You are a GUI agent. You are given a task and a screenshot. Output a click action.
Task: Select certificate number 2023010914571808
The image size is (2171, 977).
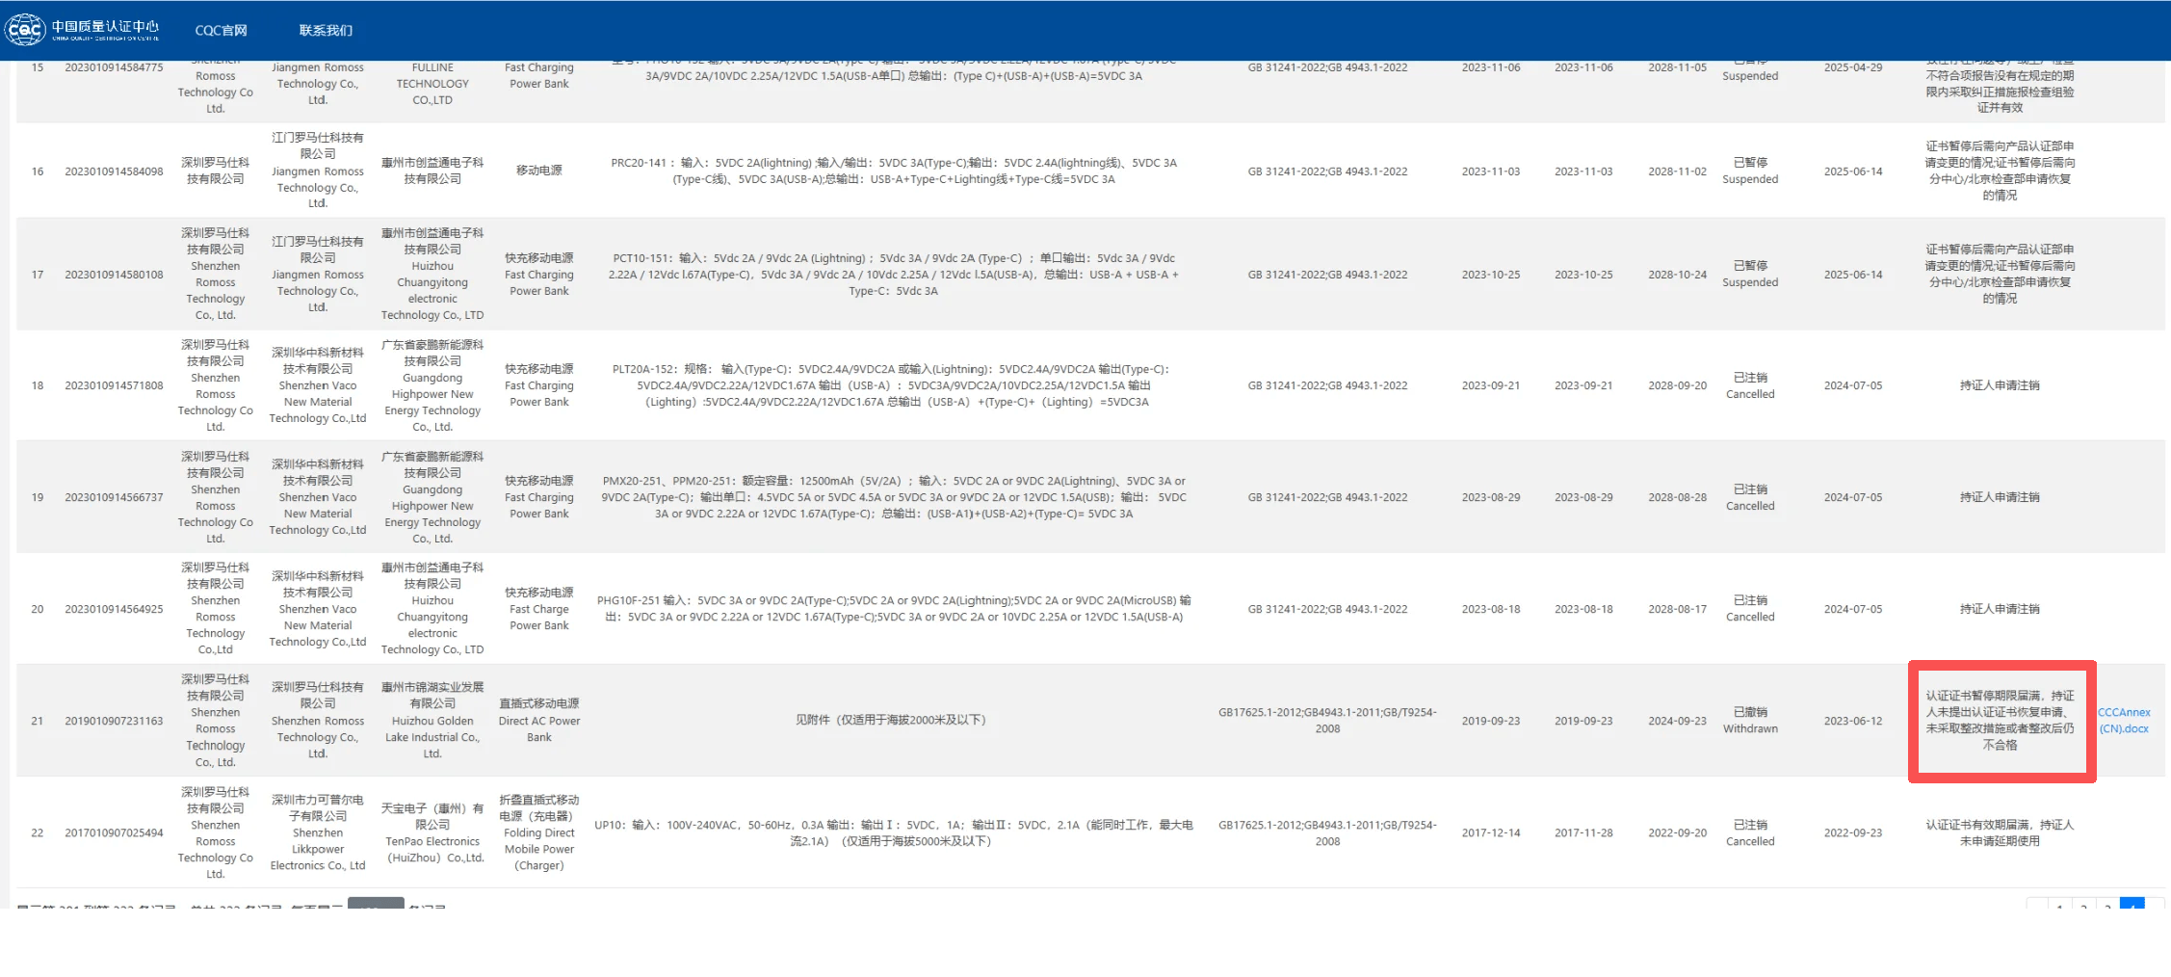(114, 385)
